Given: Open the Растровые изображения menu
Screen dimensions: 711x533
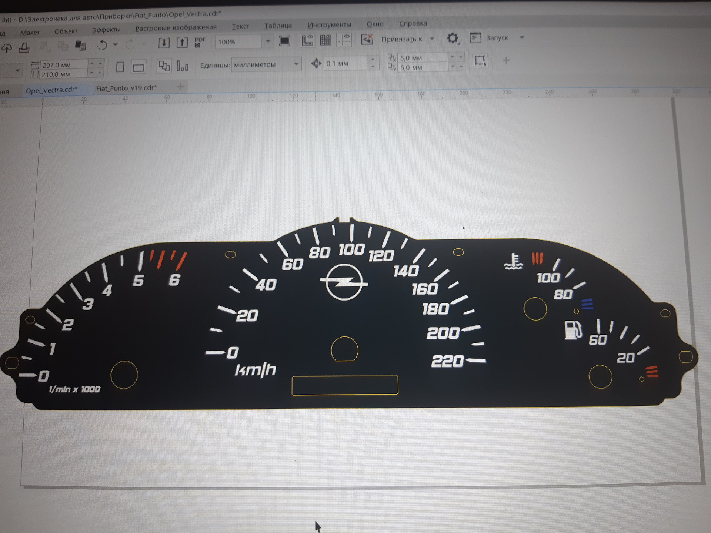Looking at the screenshot, I should [x=176, y=27].
